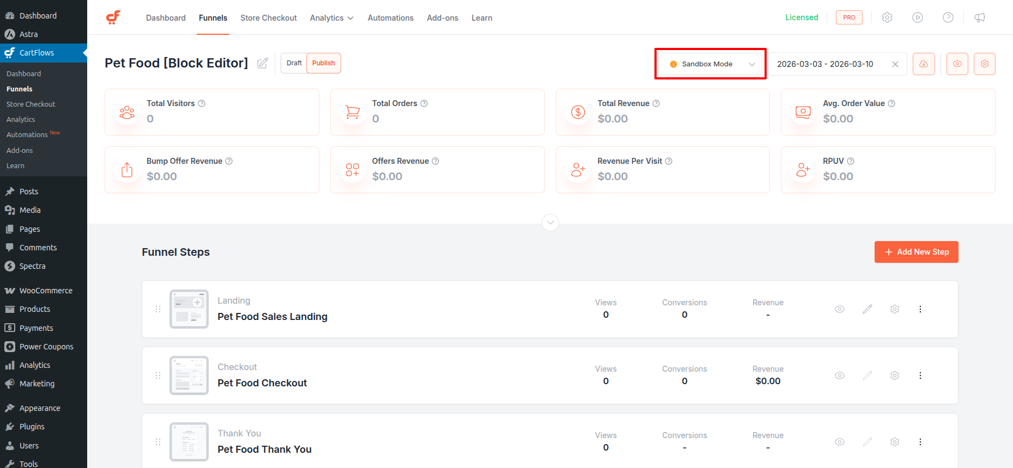Viewport: 1013px width, 468px height.
Task: View Pet Food Checkout step
Action: point(840,375)
